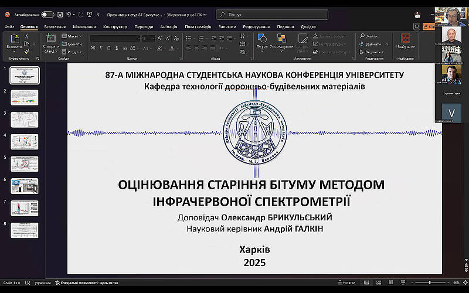Toggle the Автозбереження (AutoSave) switch

(47, 14)
